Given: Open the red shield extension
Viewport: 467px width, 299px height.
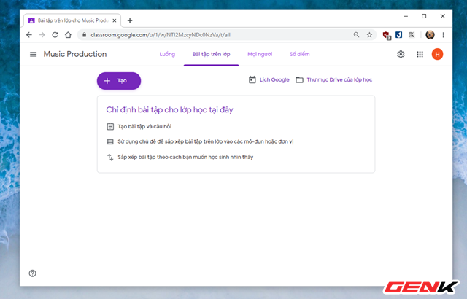Looking at the screenshot, I should point(387,36).
